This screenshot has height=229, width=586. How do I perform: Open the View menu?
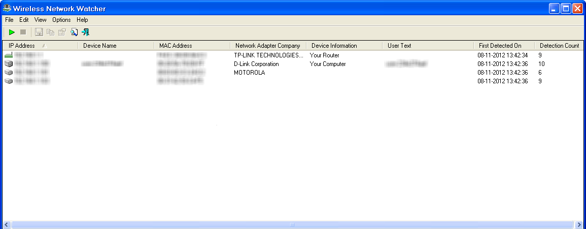click(41, 20)
